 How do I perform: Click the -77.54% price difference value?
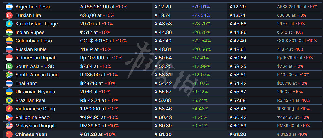click(201, 15)
